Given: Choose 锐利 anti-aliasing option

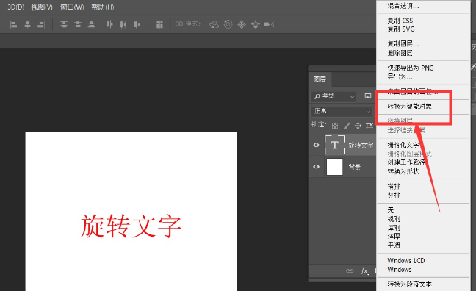Looking at the screenshot, I should (394, 219).
